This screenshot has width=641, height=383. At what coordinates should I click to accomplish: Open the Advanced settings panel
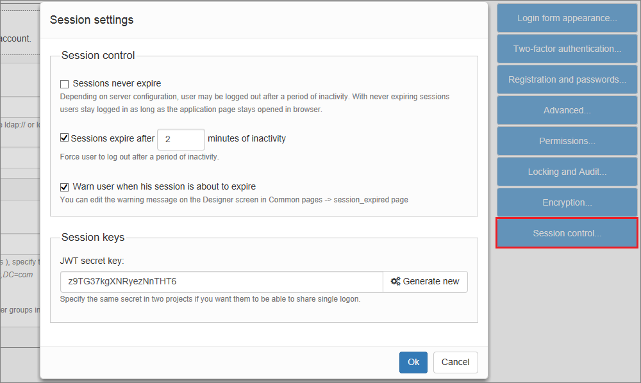(x=567, y=110)
